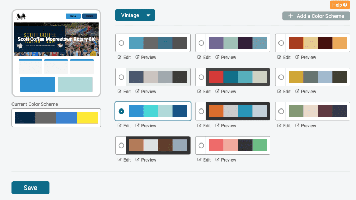This screenshot has height=200, width=356.
Task: Select the radio for the red-teal dark scheme
Action: [x=201, y=77]
